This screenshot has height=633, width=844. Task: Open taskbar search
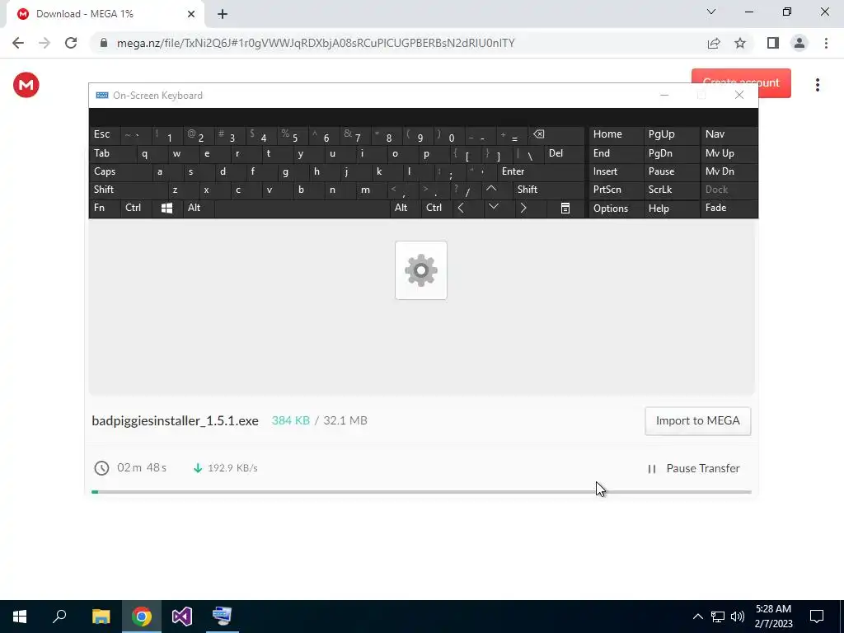[x=59, y=617]
